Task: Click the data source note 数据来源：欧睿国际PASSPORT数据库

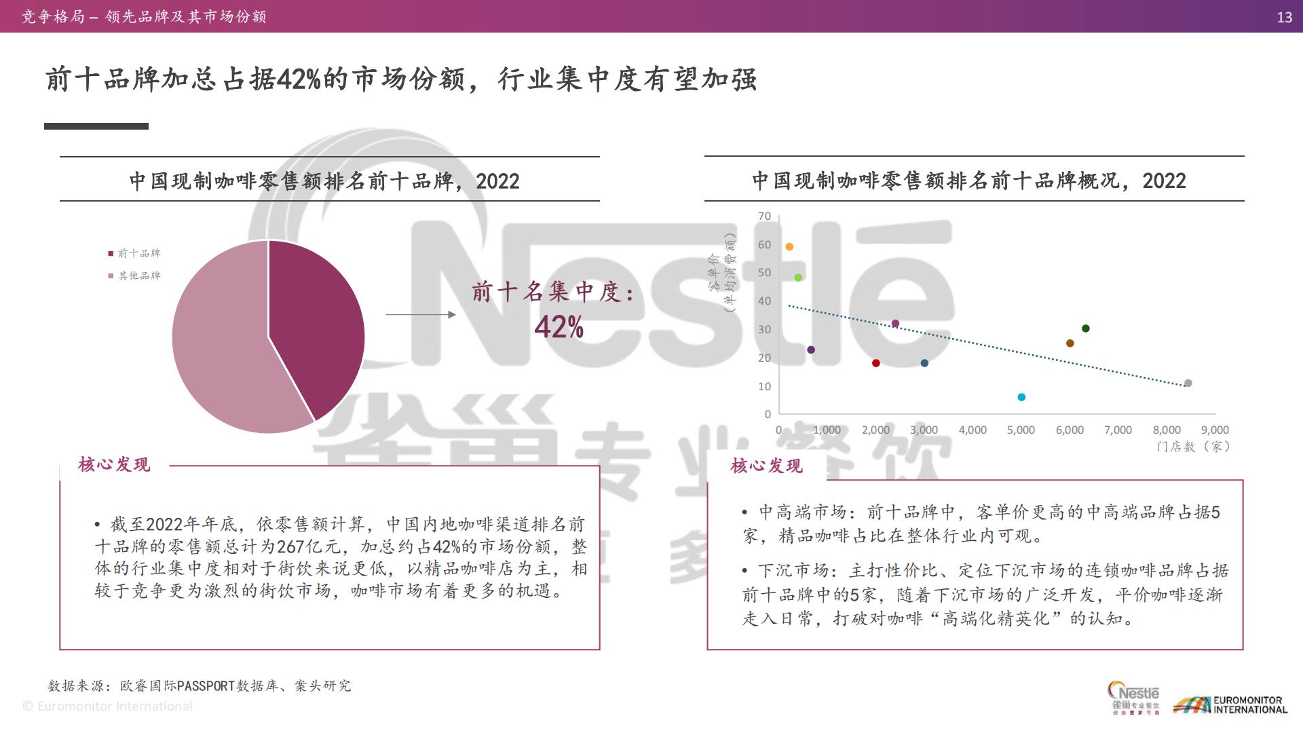Action: click(x=199, y=685)
